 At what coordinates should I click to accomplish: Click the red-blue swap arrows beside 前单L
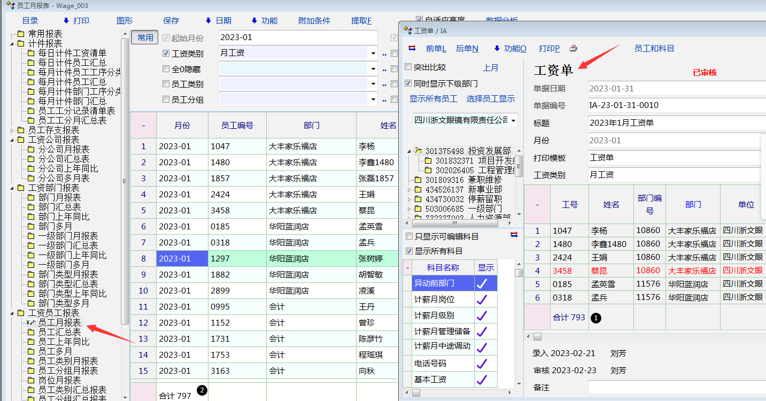click(412, 48)
